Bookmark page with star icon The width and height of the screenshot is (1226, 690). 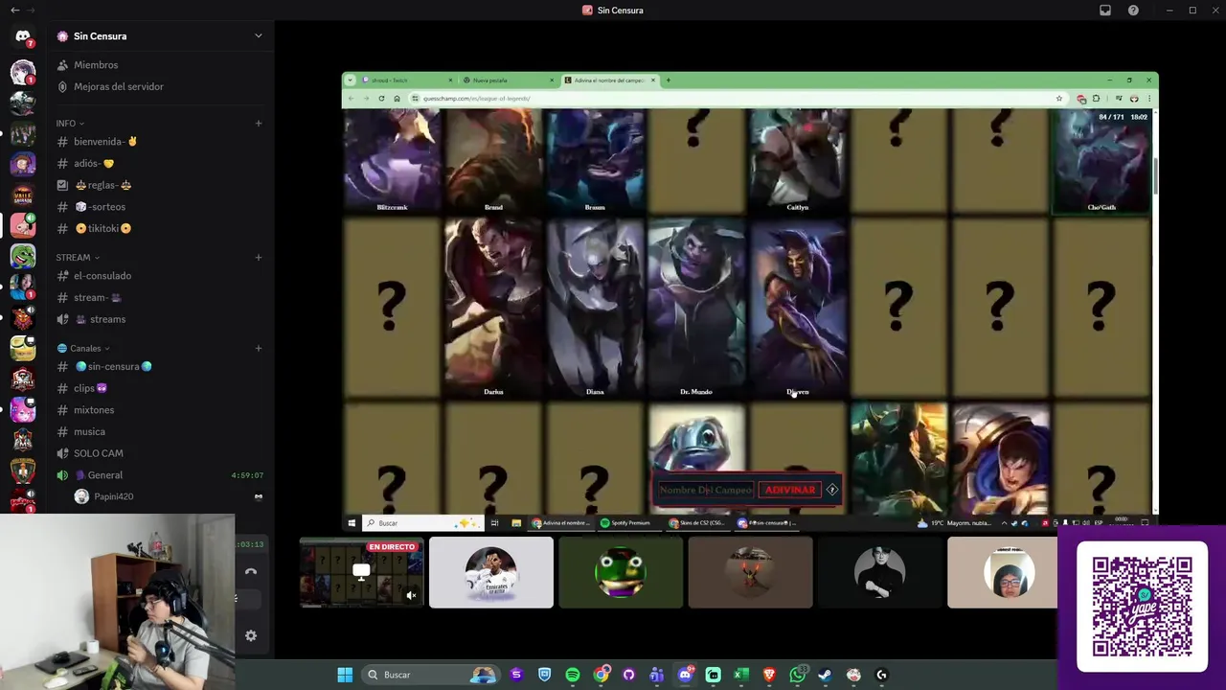click(1058, 99)
